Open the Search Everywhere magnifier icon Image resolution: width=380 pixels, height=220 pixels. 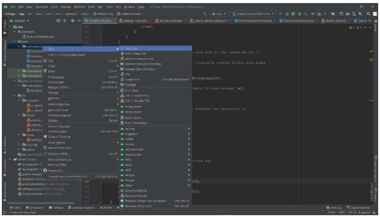pos(369,14)
